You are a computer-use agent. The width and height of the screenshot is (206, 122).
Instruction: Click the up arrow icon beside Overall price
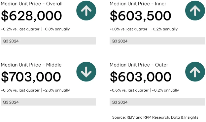click(x=86, y=11)
